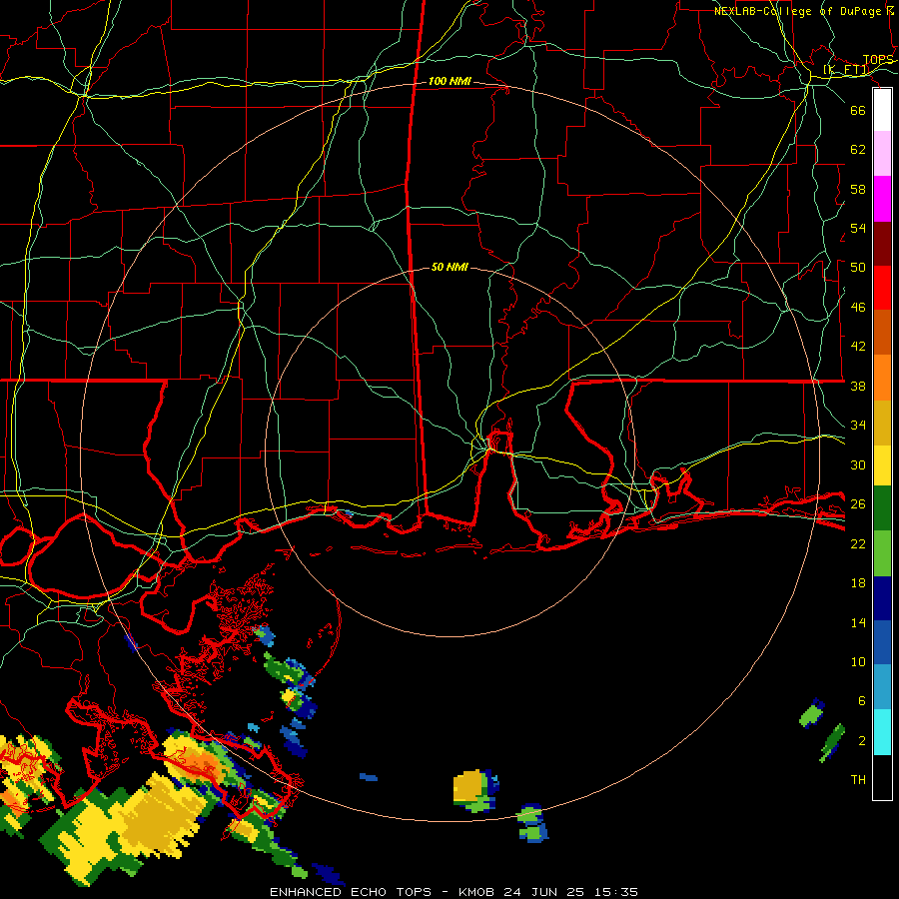Select the legend value 50
The width and height of the screenshot is (899, 899).
coord(858,268)
